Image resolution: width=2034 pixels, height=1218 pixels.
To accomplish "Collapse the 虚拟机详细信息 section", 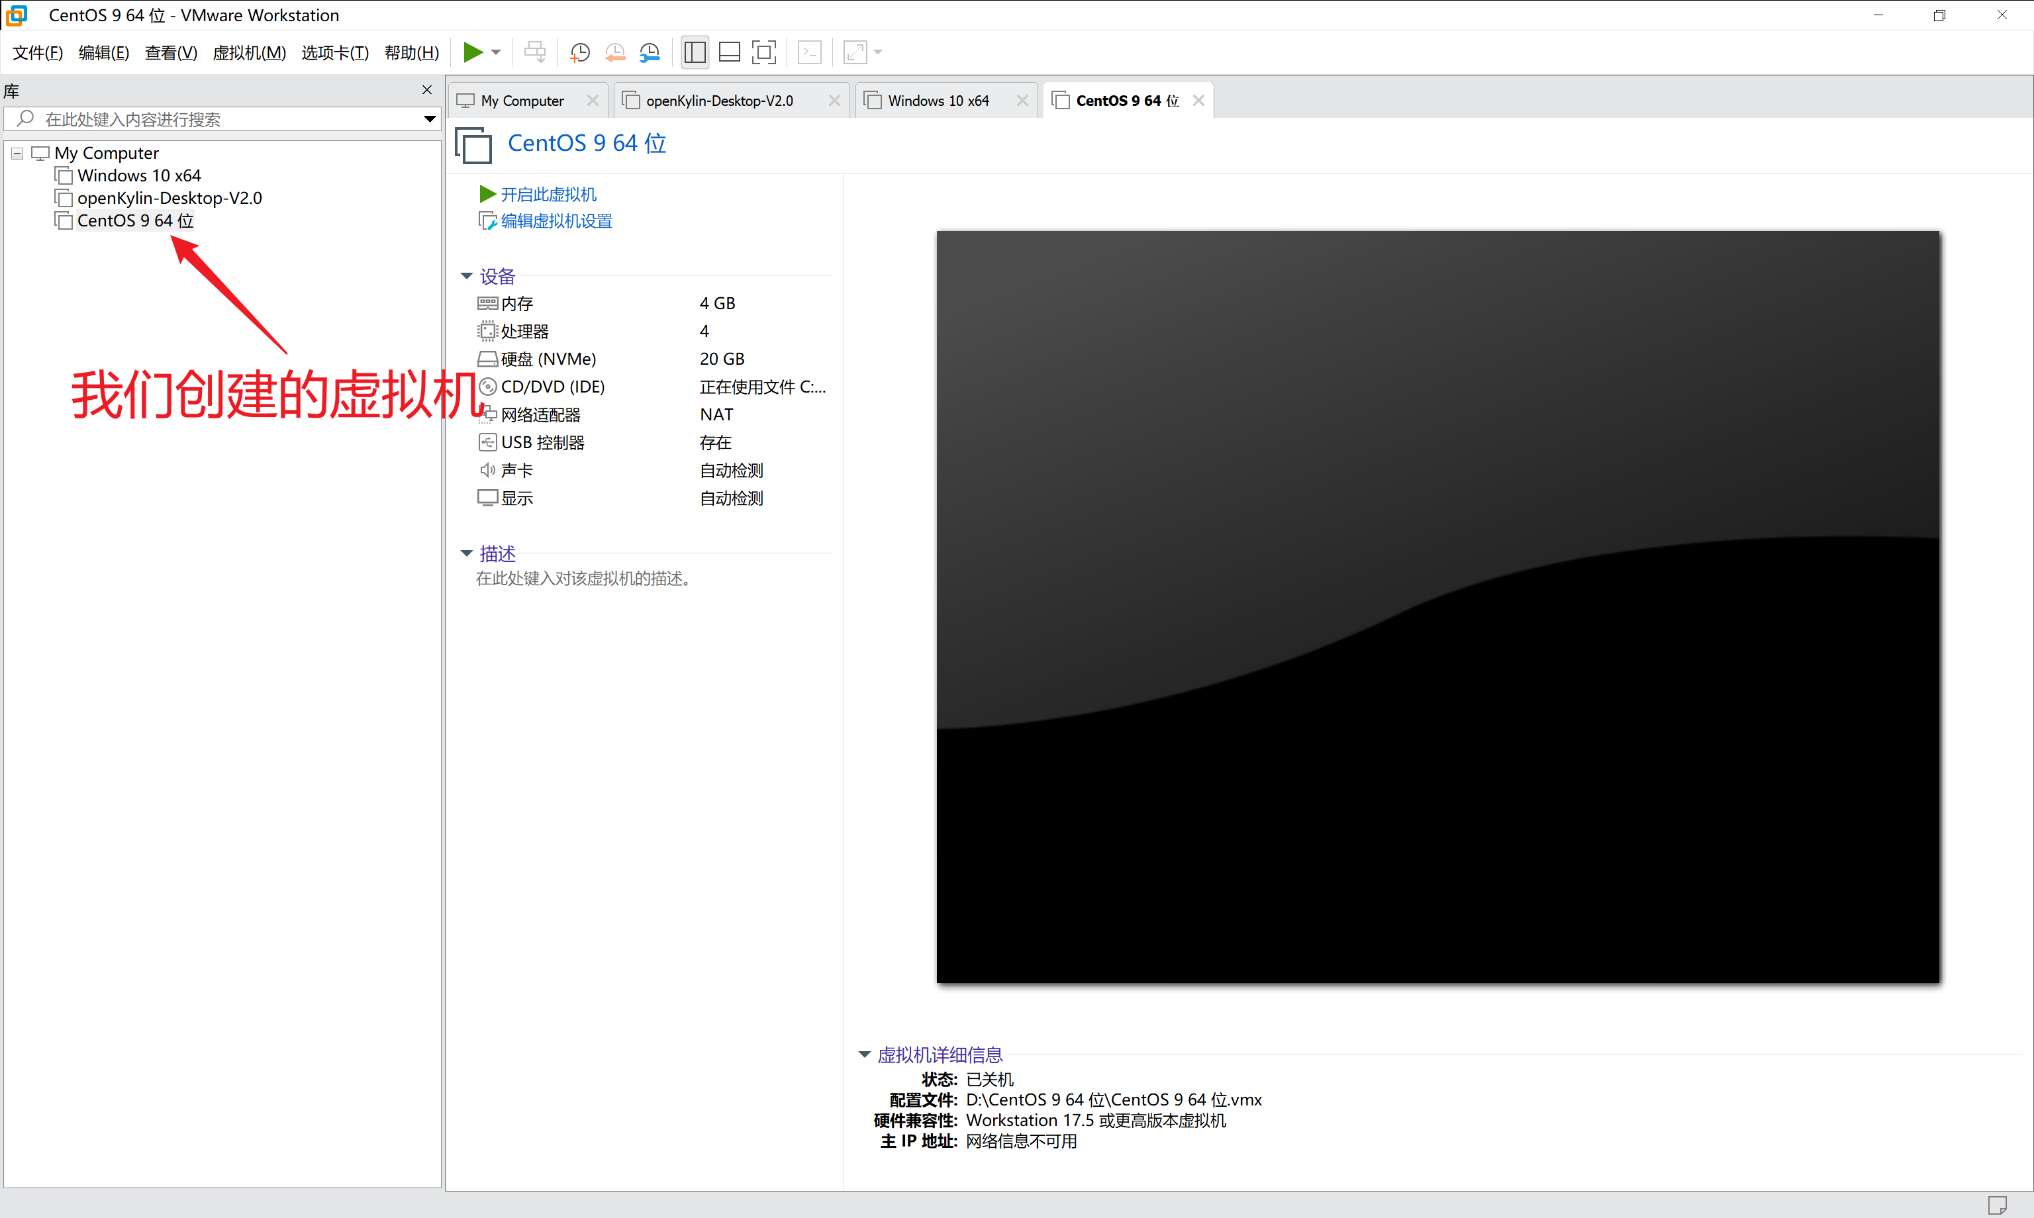I will click(x=864, y=1054).
